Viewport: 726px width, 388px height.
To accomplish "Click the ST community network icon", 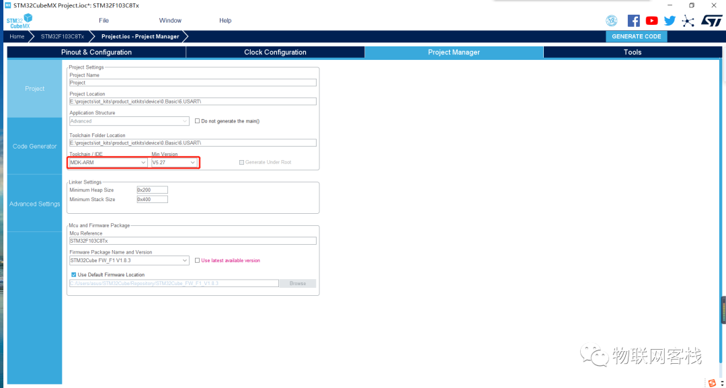I will click(x=688, y=21).
